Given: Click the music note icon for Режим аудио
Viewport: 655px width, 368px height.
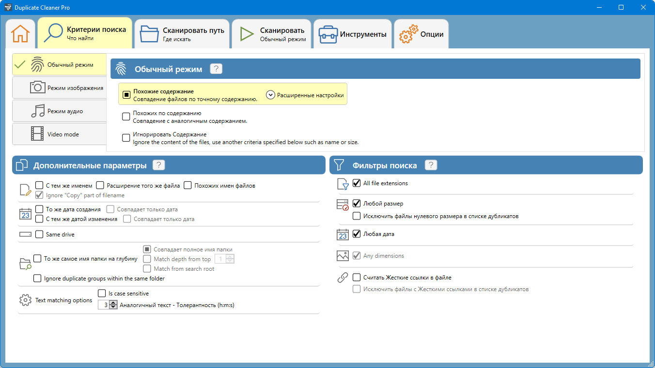Looking at the screenshot, I should pyautogui.click(x=37, y=111).
